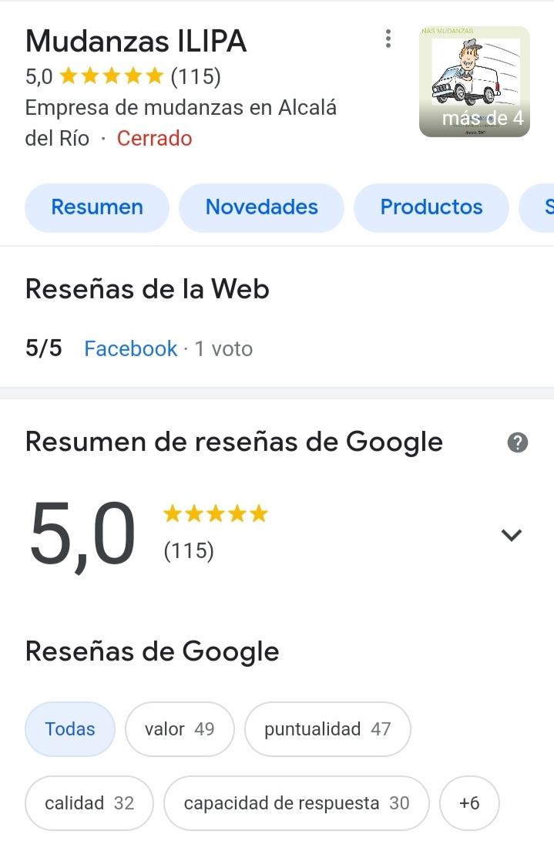
Task: Open the Facebook reviews link
Action: 131,348
